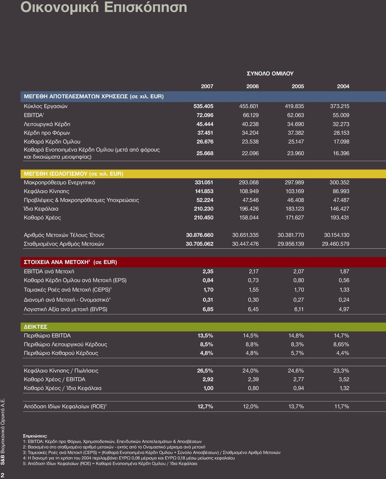The width and height of the screenshot is (386, 479).
Task: Select 'Καθαρά Κέρδη Ομίλου ανά Μετοχή (EPS)' label
Action: [75, 280]
